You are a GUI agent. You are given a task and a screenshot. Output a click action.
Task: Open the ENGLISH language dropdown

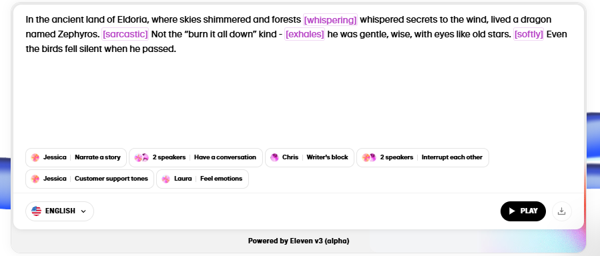(x=59, y=211)
